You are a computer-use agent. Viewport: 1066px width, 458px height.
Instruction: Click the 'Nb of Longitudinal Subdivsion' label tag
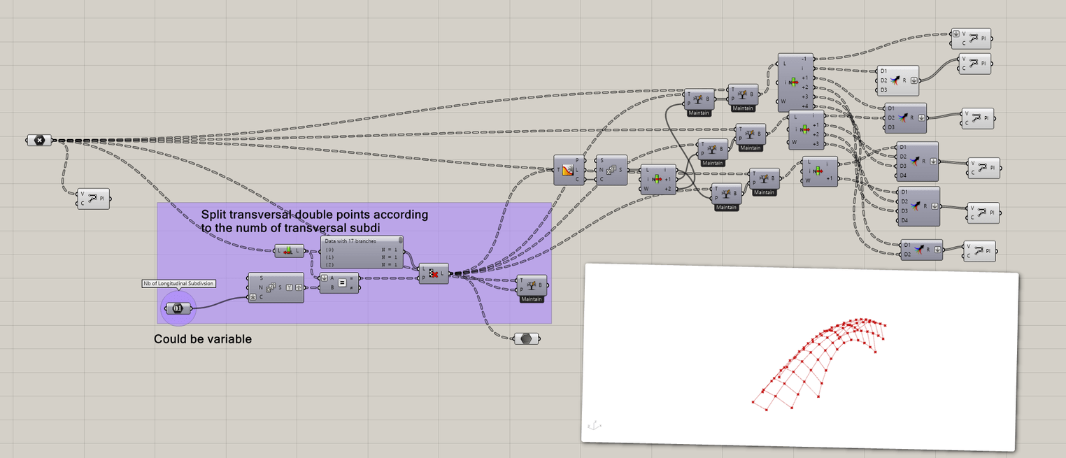click(178, 283)
